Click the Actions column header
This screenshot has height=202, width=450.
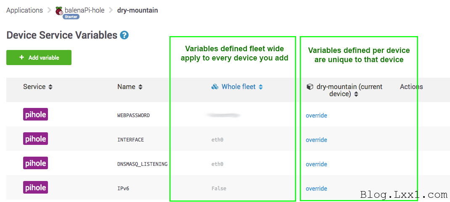(x=411, y=87)
